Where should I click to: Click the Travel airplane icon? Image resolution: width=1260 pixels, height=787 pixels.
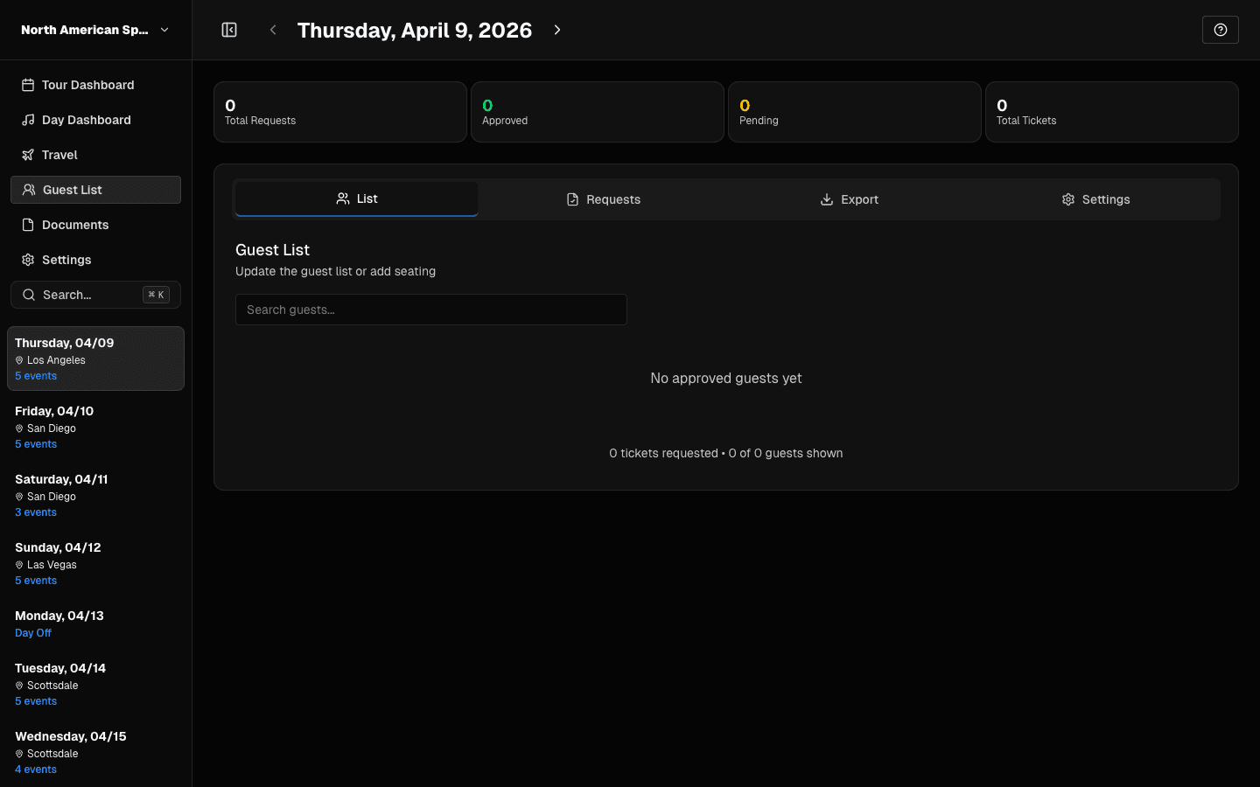pyautogui.click(x=28, y=155)
